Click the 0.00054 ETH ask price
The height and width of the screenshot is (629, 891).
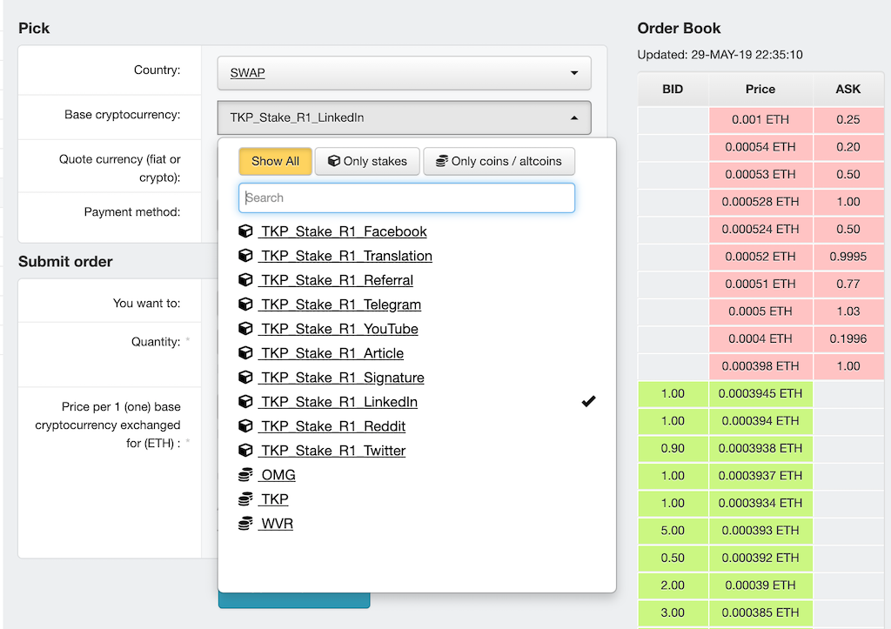pyautogui.click(x=760, y=147)
